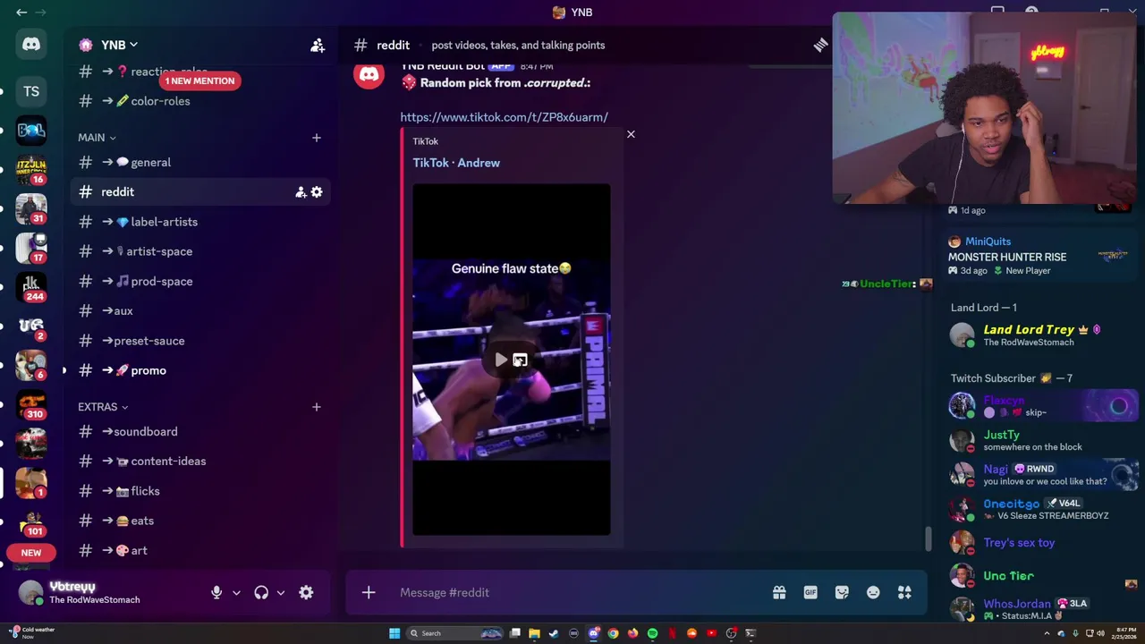
Task: Open Netflix from the taskbar
Action: tap(672, 633)
